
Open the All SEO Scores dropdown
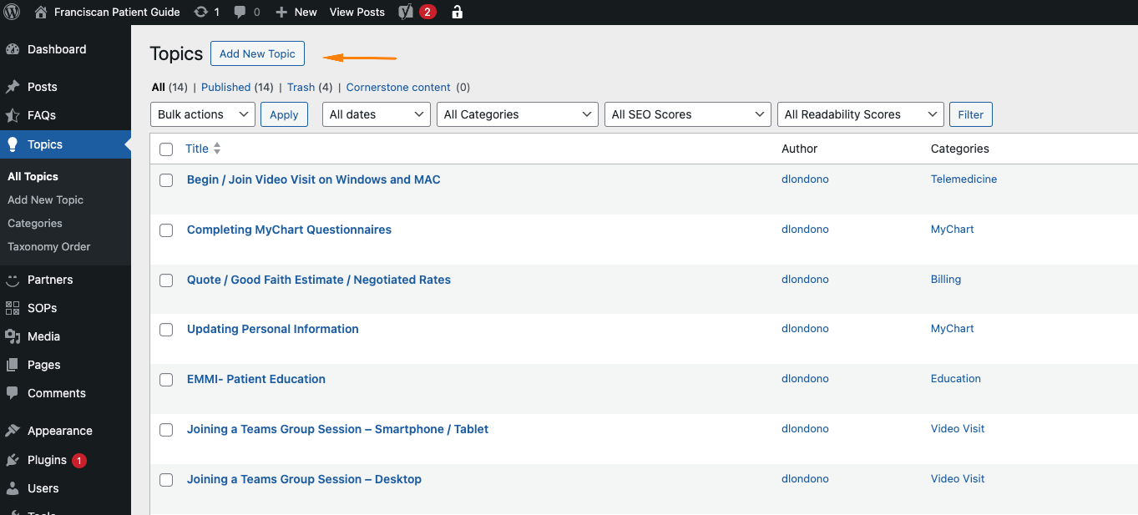pyautogui.click(x=687, y=114)
